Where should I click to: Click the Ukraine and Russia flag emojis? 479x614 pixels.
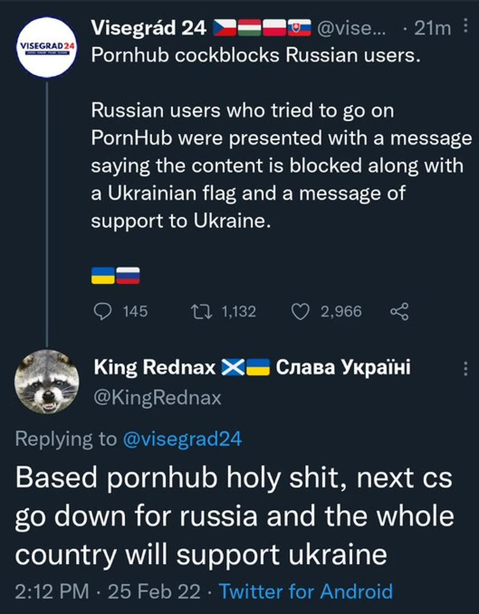click(115, 275)
